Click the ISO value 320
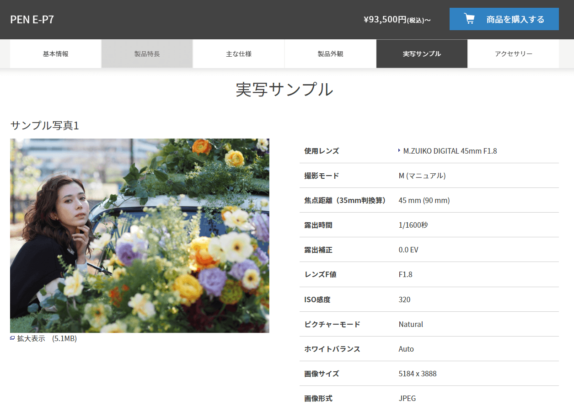 405,299
